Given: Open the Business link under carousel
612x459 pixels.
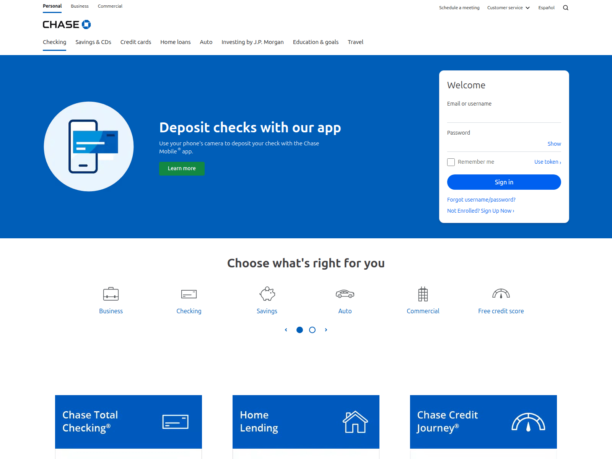Looking at the screenshot, I should coord(111,311).
